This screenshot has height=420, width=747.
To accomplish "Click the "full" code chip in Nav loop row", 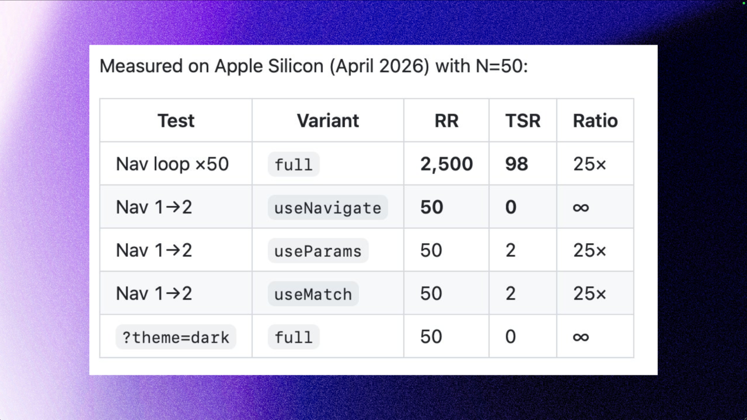I will tap(293, 165).
